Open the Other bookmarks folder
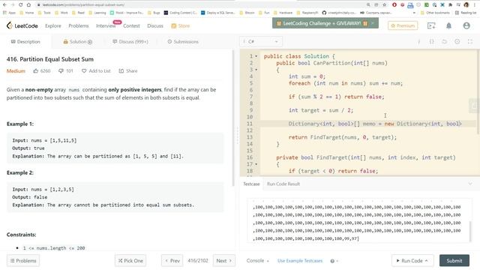Image resolution: width=480 pixels, height=270 pixels. point(435,13)
